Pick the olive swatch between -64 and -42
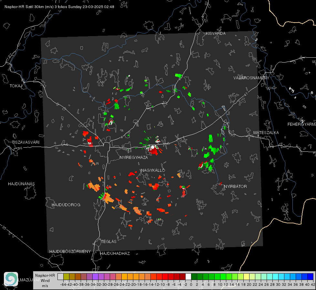 (x=66, y=276)
